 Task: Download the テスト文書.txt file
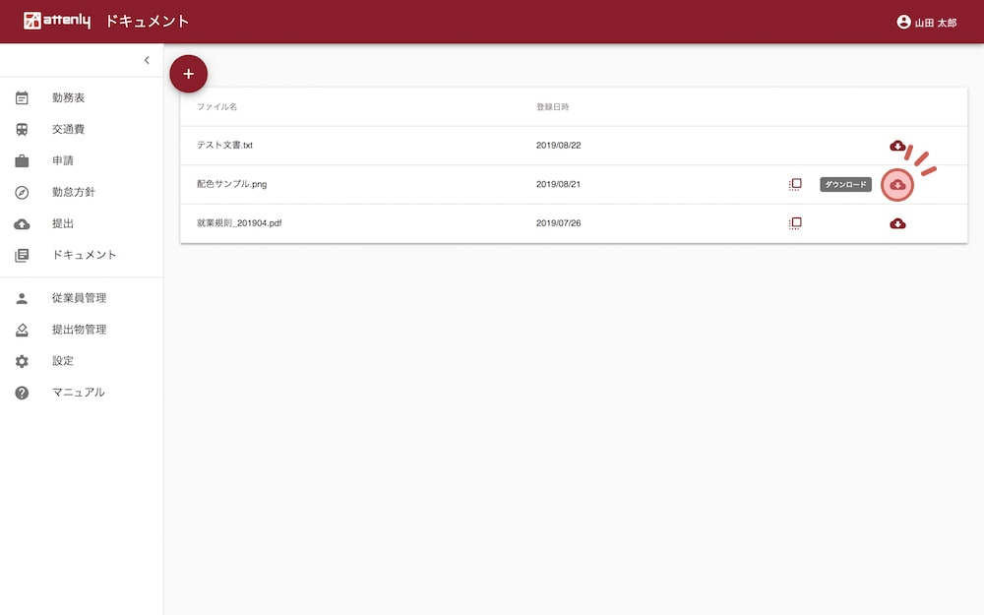(x=897, y=146)
